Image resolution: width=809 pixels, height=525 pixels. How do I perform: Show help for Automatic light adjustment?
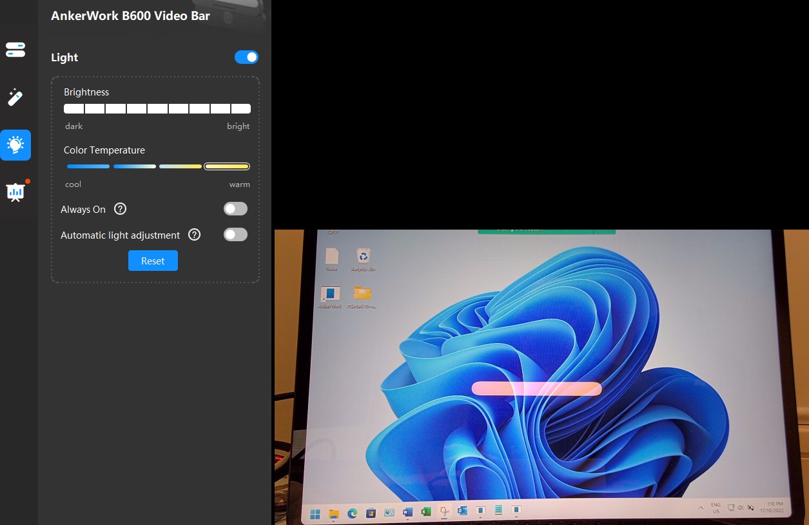pyautogui.click(x=194, y=235)
